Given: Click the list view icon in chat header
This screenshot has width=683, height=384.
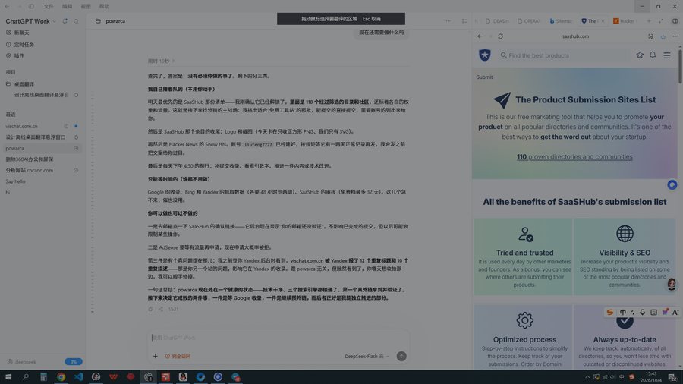Looking at the screenshot, I should click(464, 21).
